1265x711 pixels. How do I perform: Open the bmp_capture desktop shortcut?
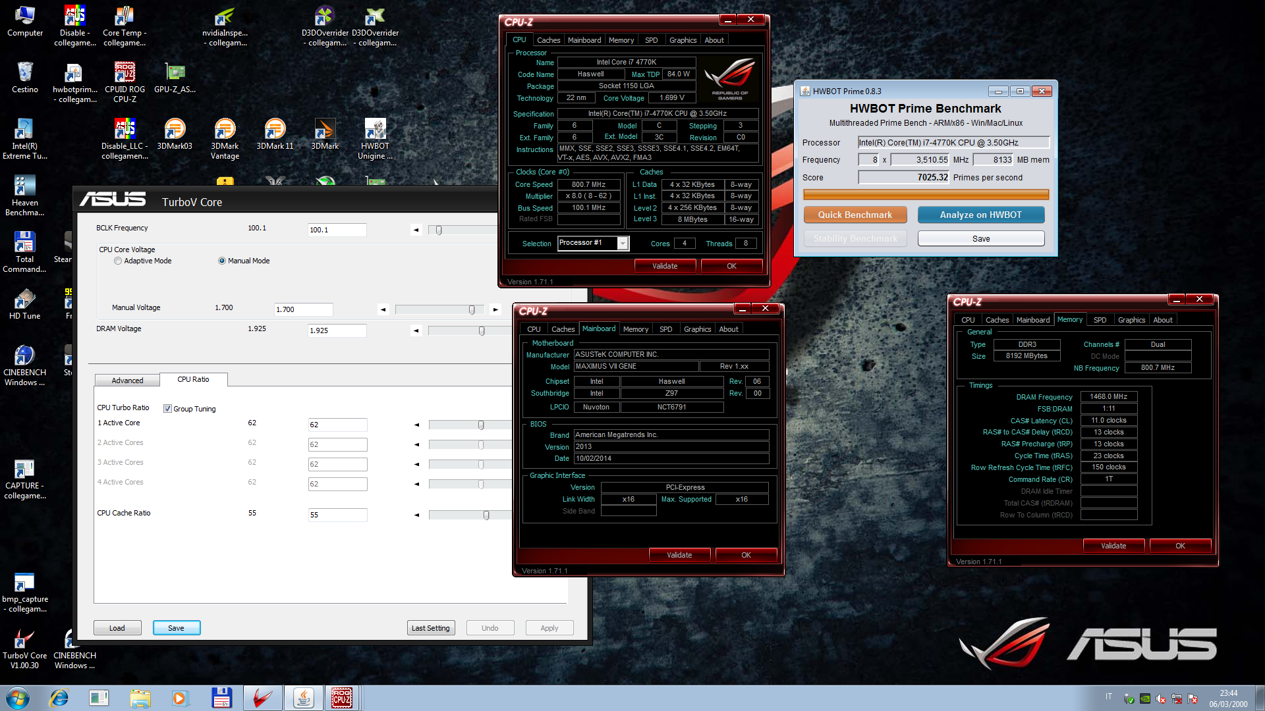25,592
